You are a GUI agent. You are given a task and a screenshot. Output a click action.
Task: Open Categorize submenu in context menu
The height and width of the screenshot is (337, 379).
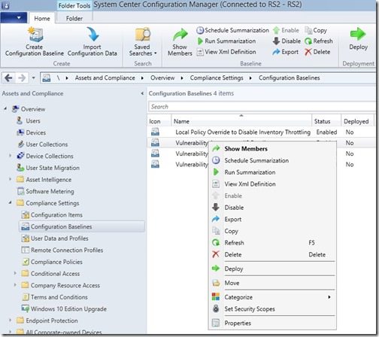point(272,298)
